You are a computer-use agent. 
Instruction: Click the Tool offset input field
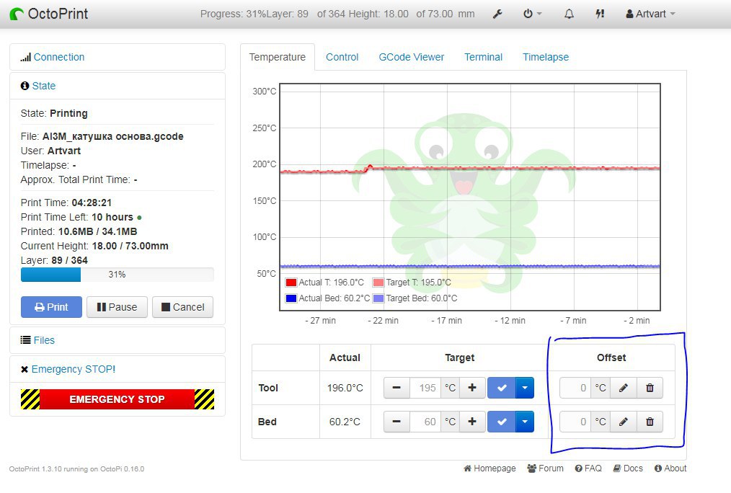click(x=575, y=388)
